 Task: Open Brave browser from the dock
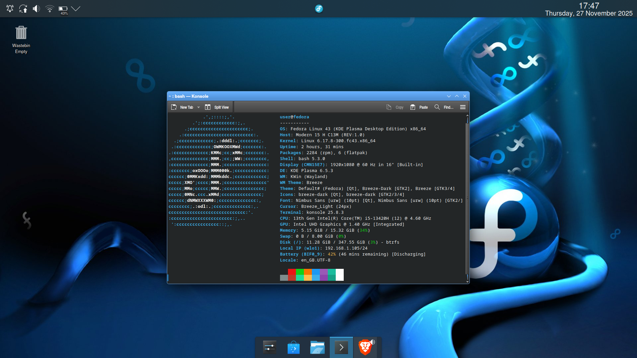point(365,347)
